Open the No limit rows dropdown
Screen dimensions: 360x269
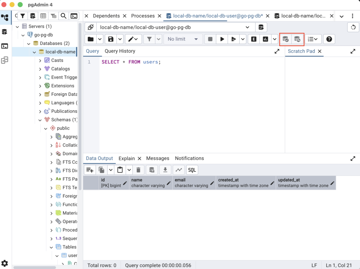tap(183, 39)
